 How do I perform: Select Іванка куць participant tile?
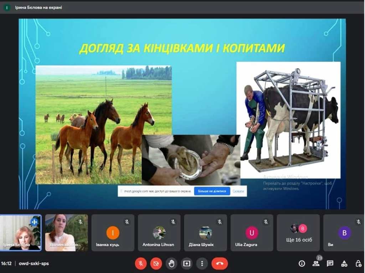(x=113, y=233)
